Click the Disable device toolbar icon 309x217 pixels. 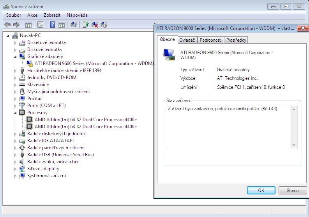pyautogui.click(x=104, y=25)
